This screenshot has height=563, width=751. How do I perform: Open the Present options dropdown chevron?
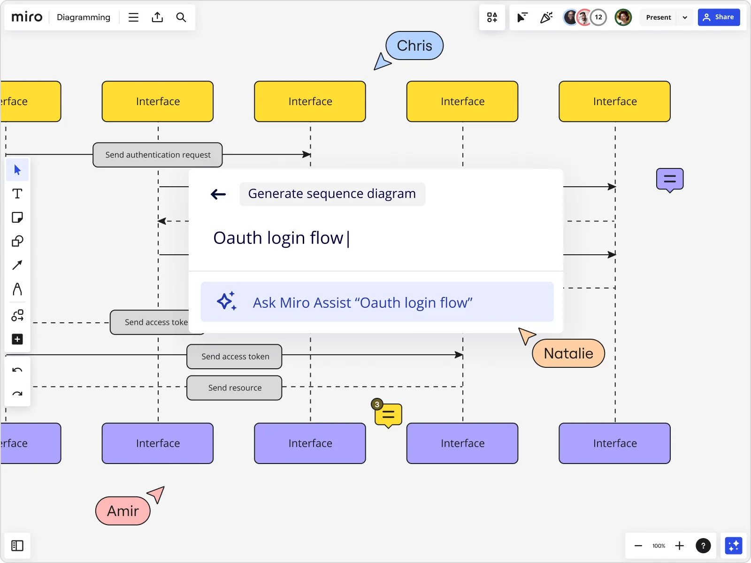685,17
